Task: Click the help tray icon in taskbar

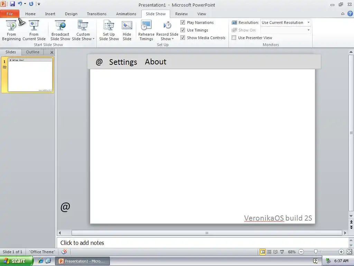Action: 315,261
